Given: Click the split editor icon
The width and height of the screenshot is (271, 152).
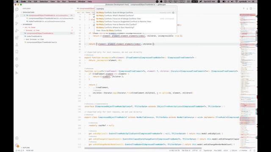Looking at the screenshot, I should tap(251, 8).
